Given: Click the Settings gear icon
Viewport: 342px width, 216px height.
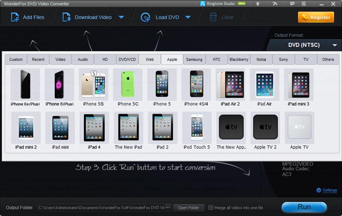Looking at the screenshot, I should tap(319, 190).
